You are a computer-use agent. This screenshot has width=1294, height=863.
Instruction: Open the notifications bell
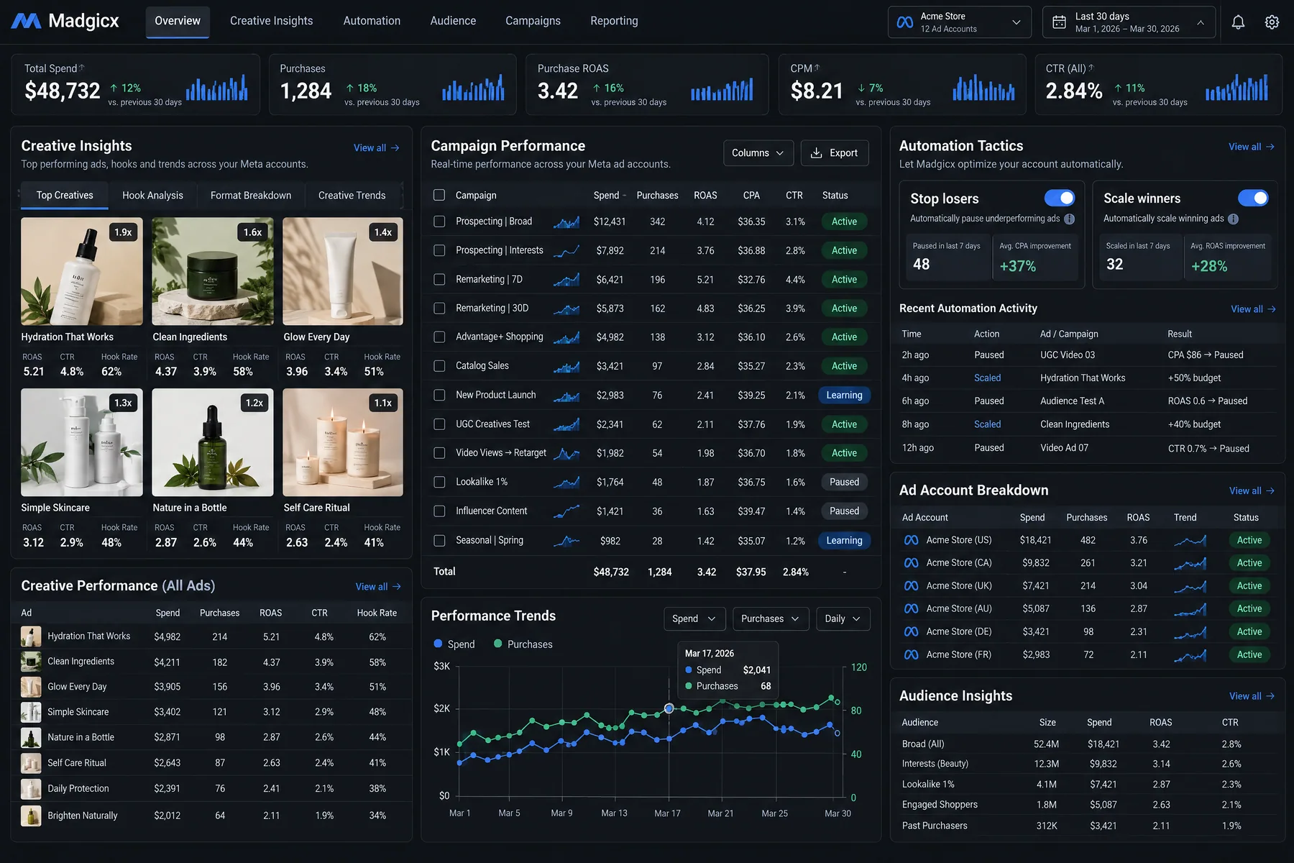(1238, 22)
